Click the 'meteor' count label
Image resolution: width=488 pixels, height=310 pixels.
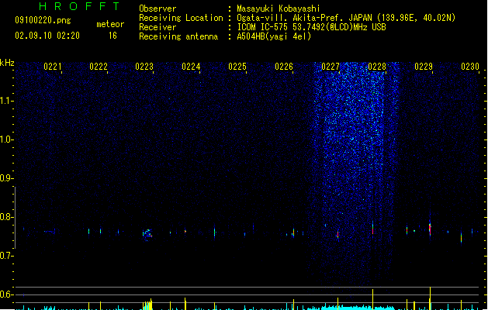110,24
